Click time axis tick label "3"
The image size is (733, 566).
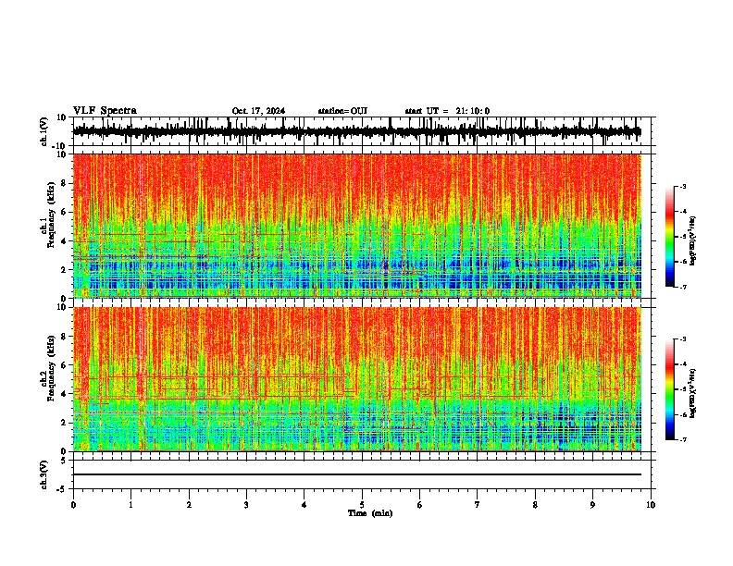pos(246,505)
